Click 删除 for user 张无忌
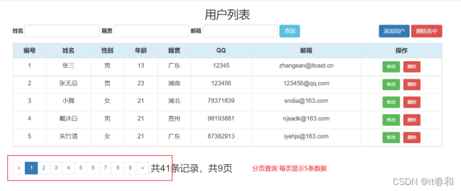The image size is (461, 191). point(412,85)
